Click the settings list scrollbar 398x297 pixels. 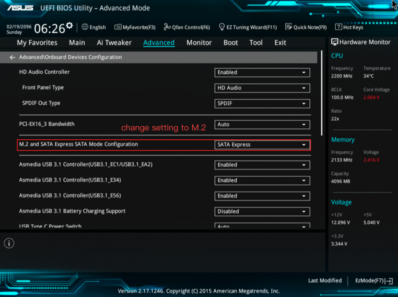pos(322,93)
